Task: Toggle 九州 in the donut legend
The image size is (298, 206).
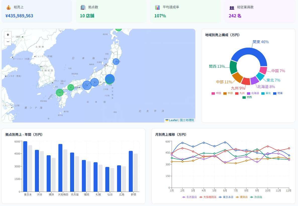Action: [x=240, y=93]
